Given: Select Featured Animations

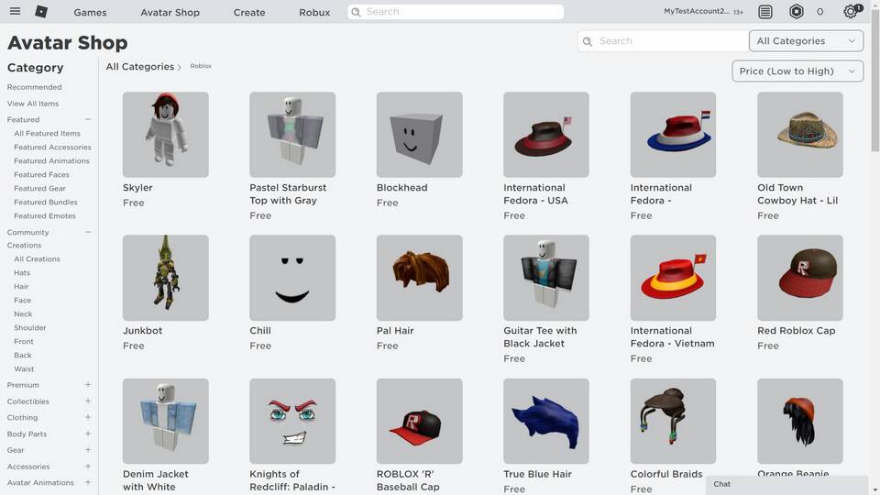Looking at the screenshot, I should click(x=51, y=160).
